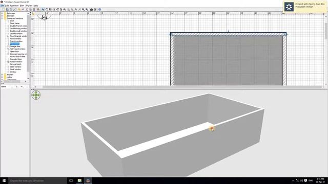
Task: Click the Redo toolbar icon
Action: [23, 9]
